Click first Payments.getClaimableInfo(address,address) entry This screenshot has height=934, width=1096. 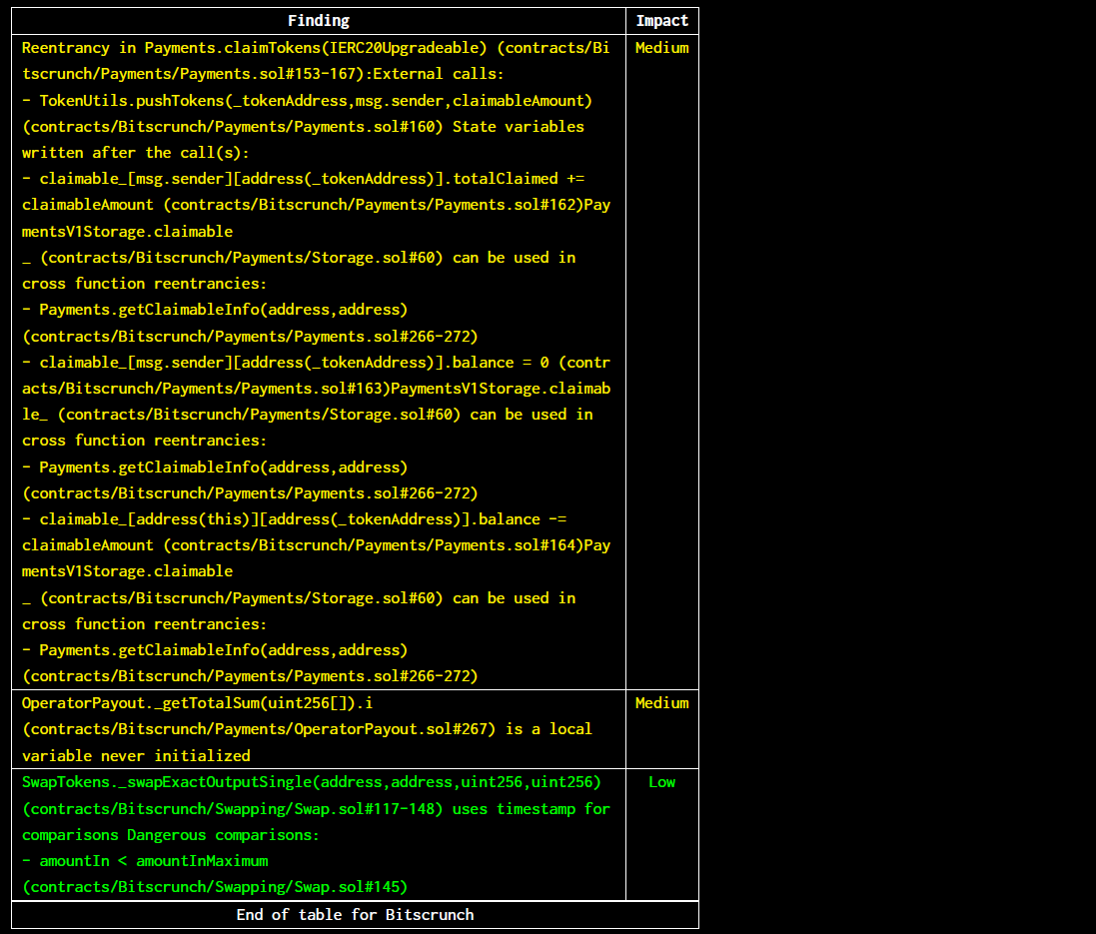215,309
